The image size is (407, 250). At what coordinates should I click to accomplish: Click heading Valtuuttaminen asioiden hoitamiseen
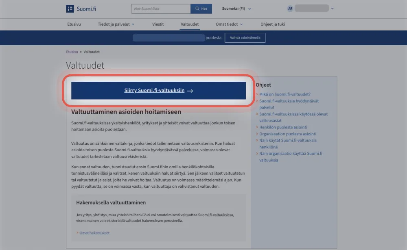tap(126, 112)
